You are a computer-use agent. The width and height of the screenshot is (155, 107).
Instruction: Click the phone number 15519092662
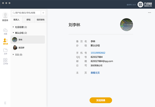[x=98, y=53]
